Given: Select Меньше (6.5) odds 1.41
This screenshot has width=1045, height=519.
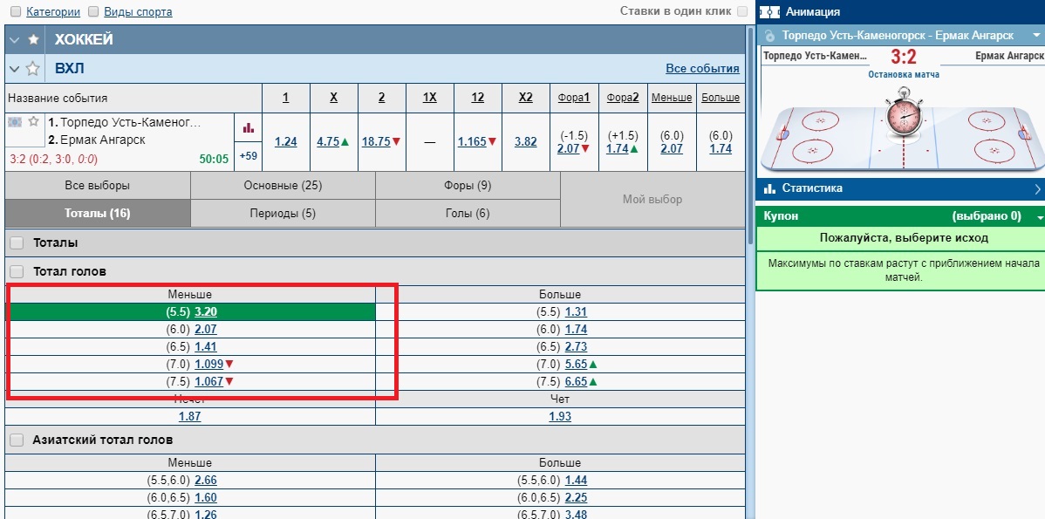Looking at the screenshot, I should (206, 346).
